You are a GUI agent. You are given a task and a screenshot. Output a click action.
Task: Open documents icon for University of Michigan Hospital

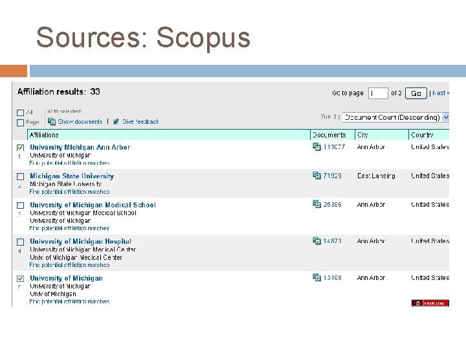tap(316, 240)
